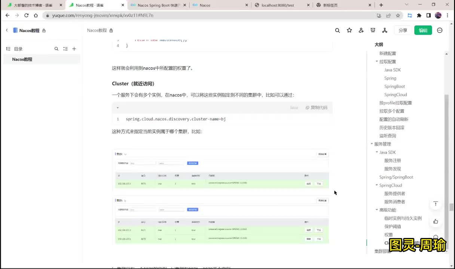Click the Nacos教程 book icon in sidebar
The image size is (455, 269).
click(x=15, y=30)
